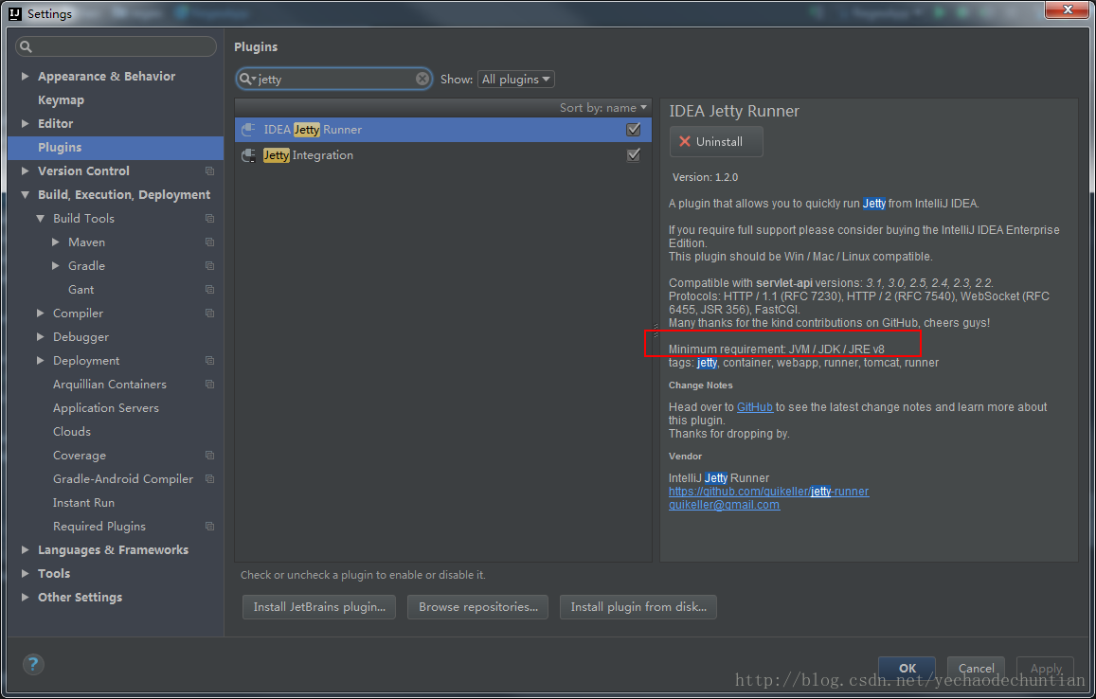Disable the IDEA Jetty Runner plugin checkbox

pos(634,130)
